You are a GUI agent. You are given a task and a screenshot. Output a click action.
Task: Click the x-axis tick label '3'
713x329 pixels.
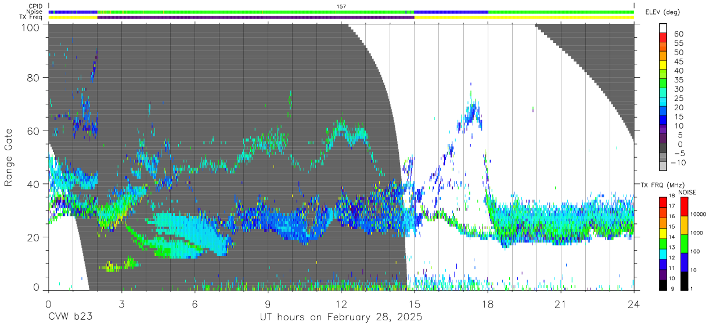pos(121,304)
